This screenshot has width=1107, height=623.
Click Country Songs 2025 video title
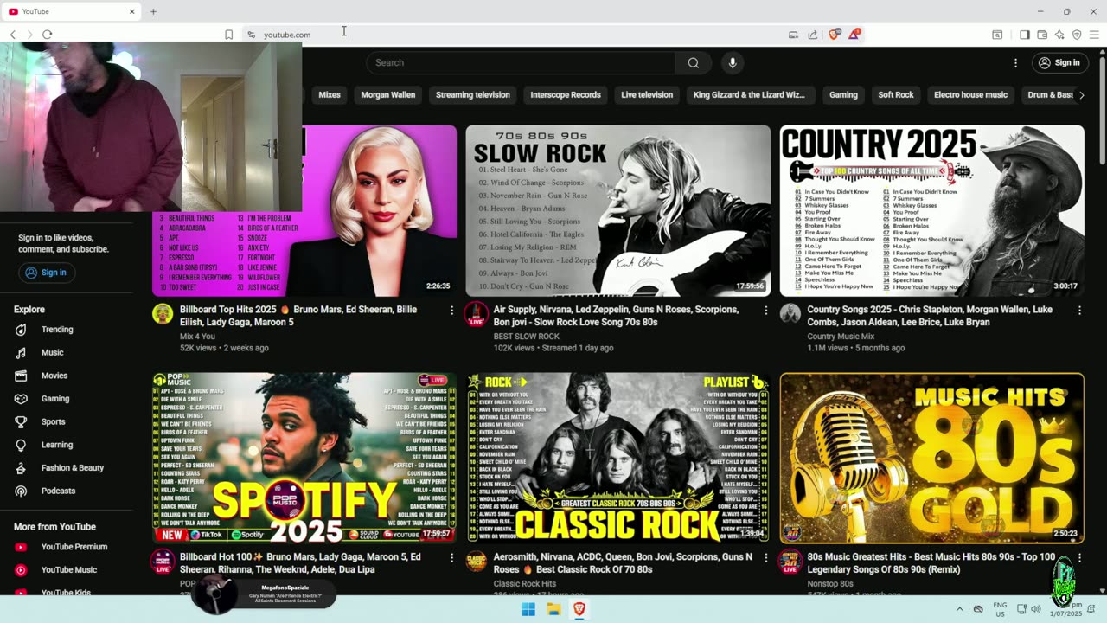pos(930,316)
